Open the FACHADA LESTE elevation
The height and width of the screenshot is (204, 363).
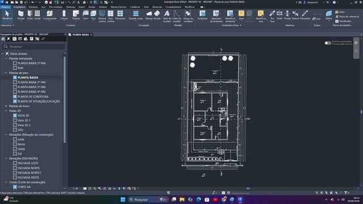point(28,163)
